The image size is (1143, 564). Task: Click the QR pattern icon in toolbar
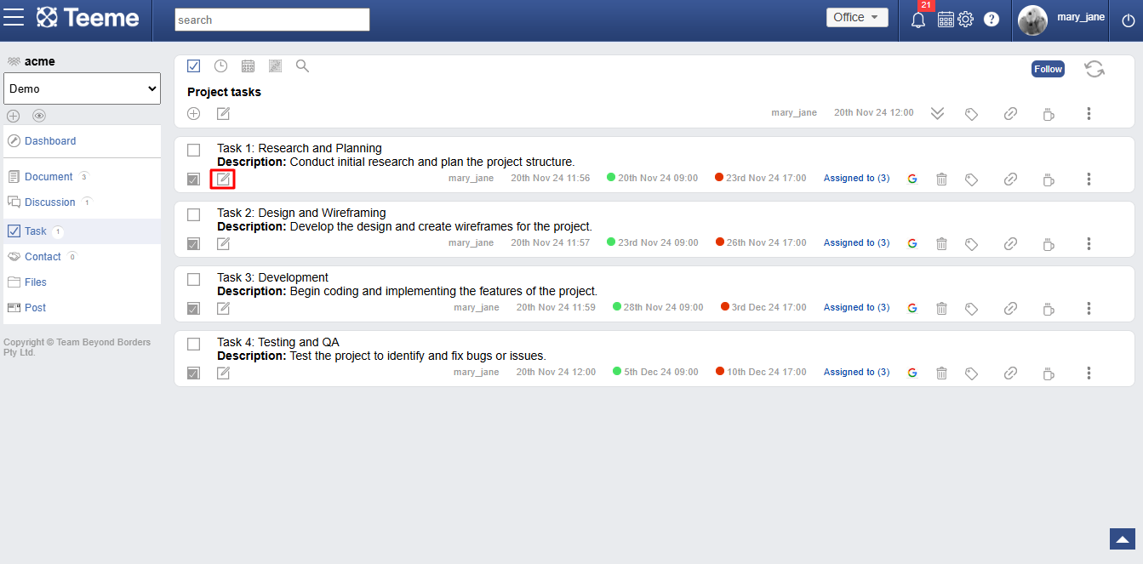tap(275, 66)
